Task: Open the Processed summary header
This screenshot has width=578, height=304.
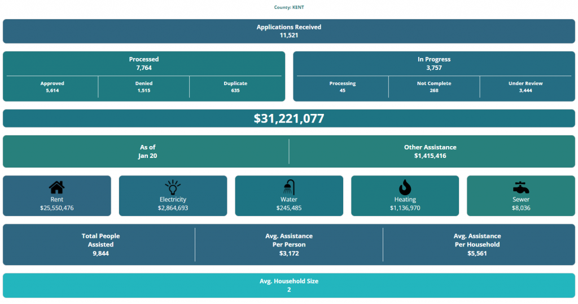Action: tap(144, 63)
